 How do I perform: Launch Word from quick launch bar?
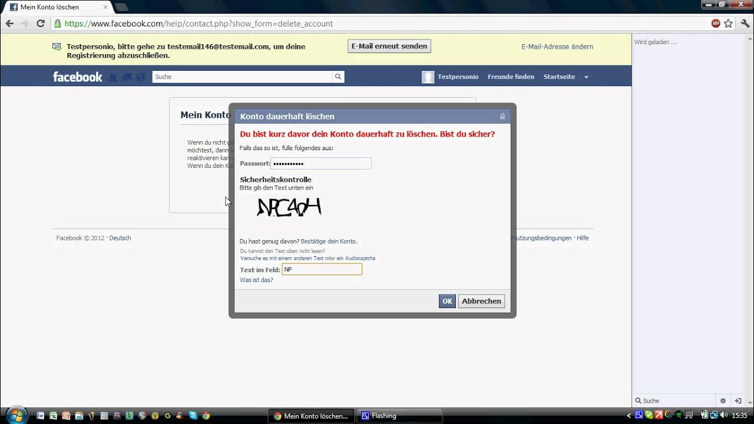tap(41, 416)
